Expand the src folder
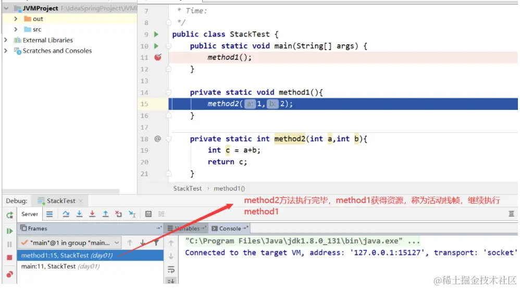Screen dimensions: 520x289 [16, 30]
